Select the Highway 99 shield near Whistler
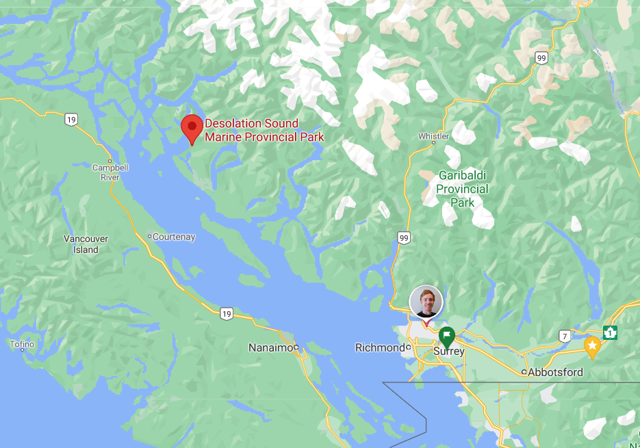This screenshot has height=448, width=640. 541,58
